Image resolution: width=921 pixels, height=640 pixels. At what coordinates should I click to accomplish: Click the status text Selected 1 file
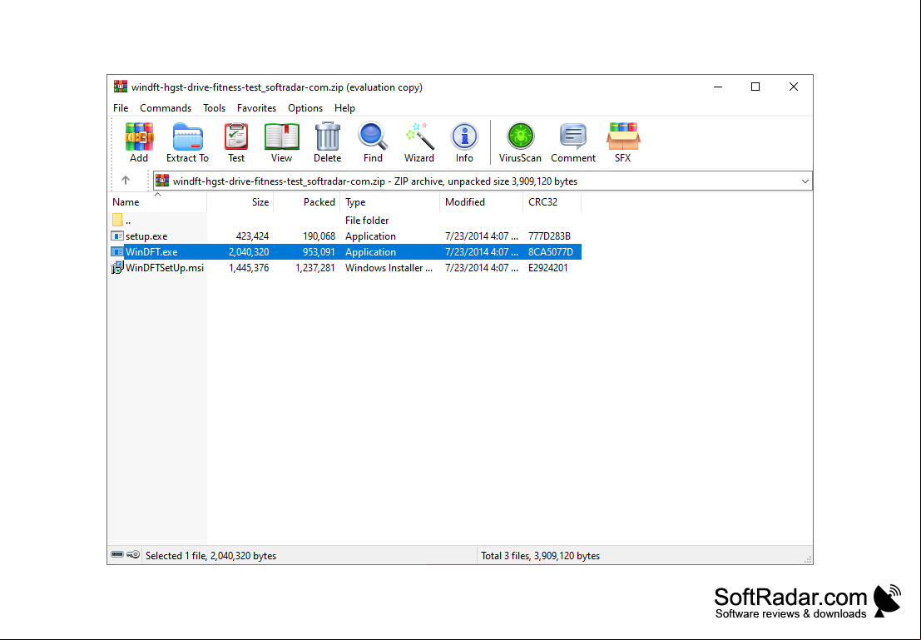tap(210, 555)
